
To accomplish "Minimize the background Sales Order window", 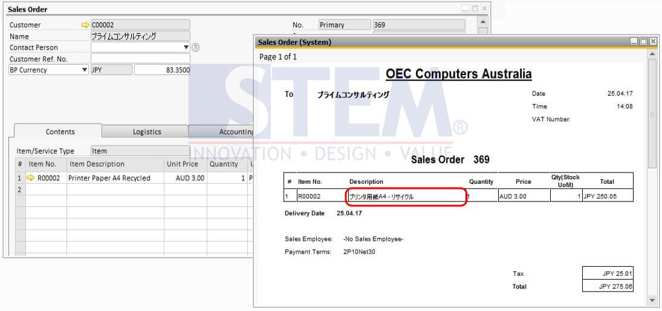I will pyautogui.click(x=466, y=8).
